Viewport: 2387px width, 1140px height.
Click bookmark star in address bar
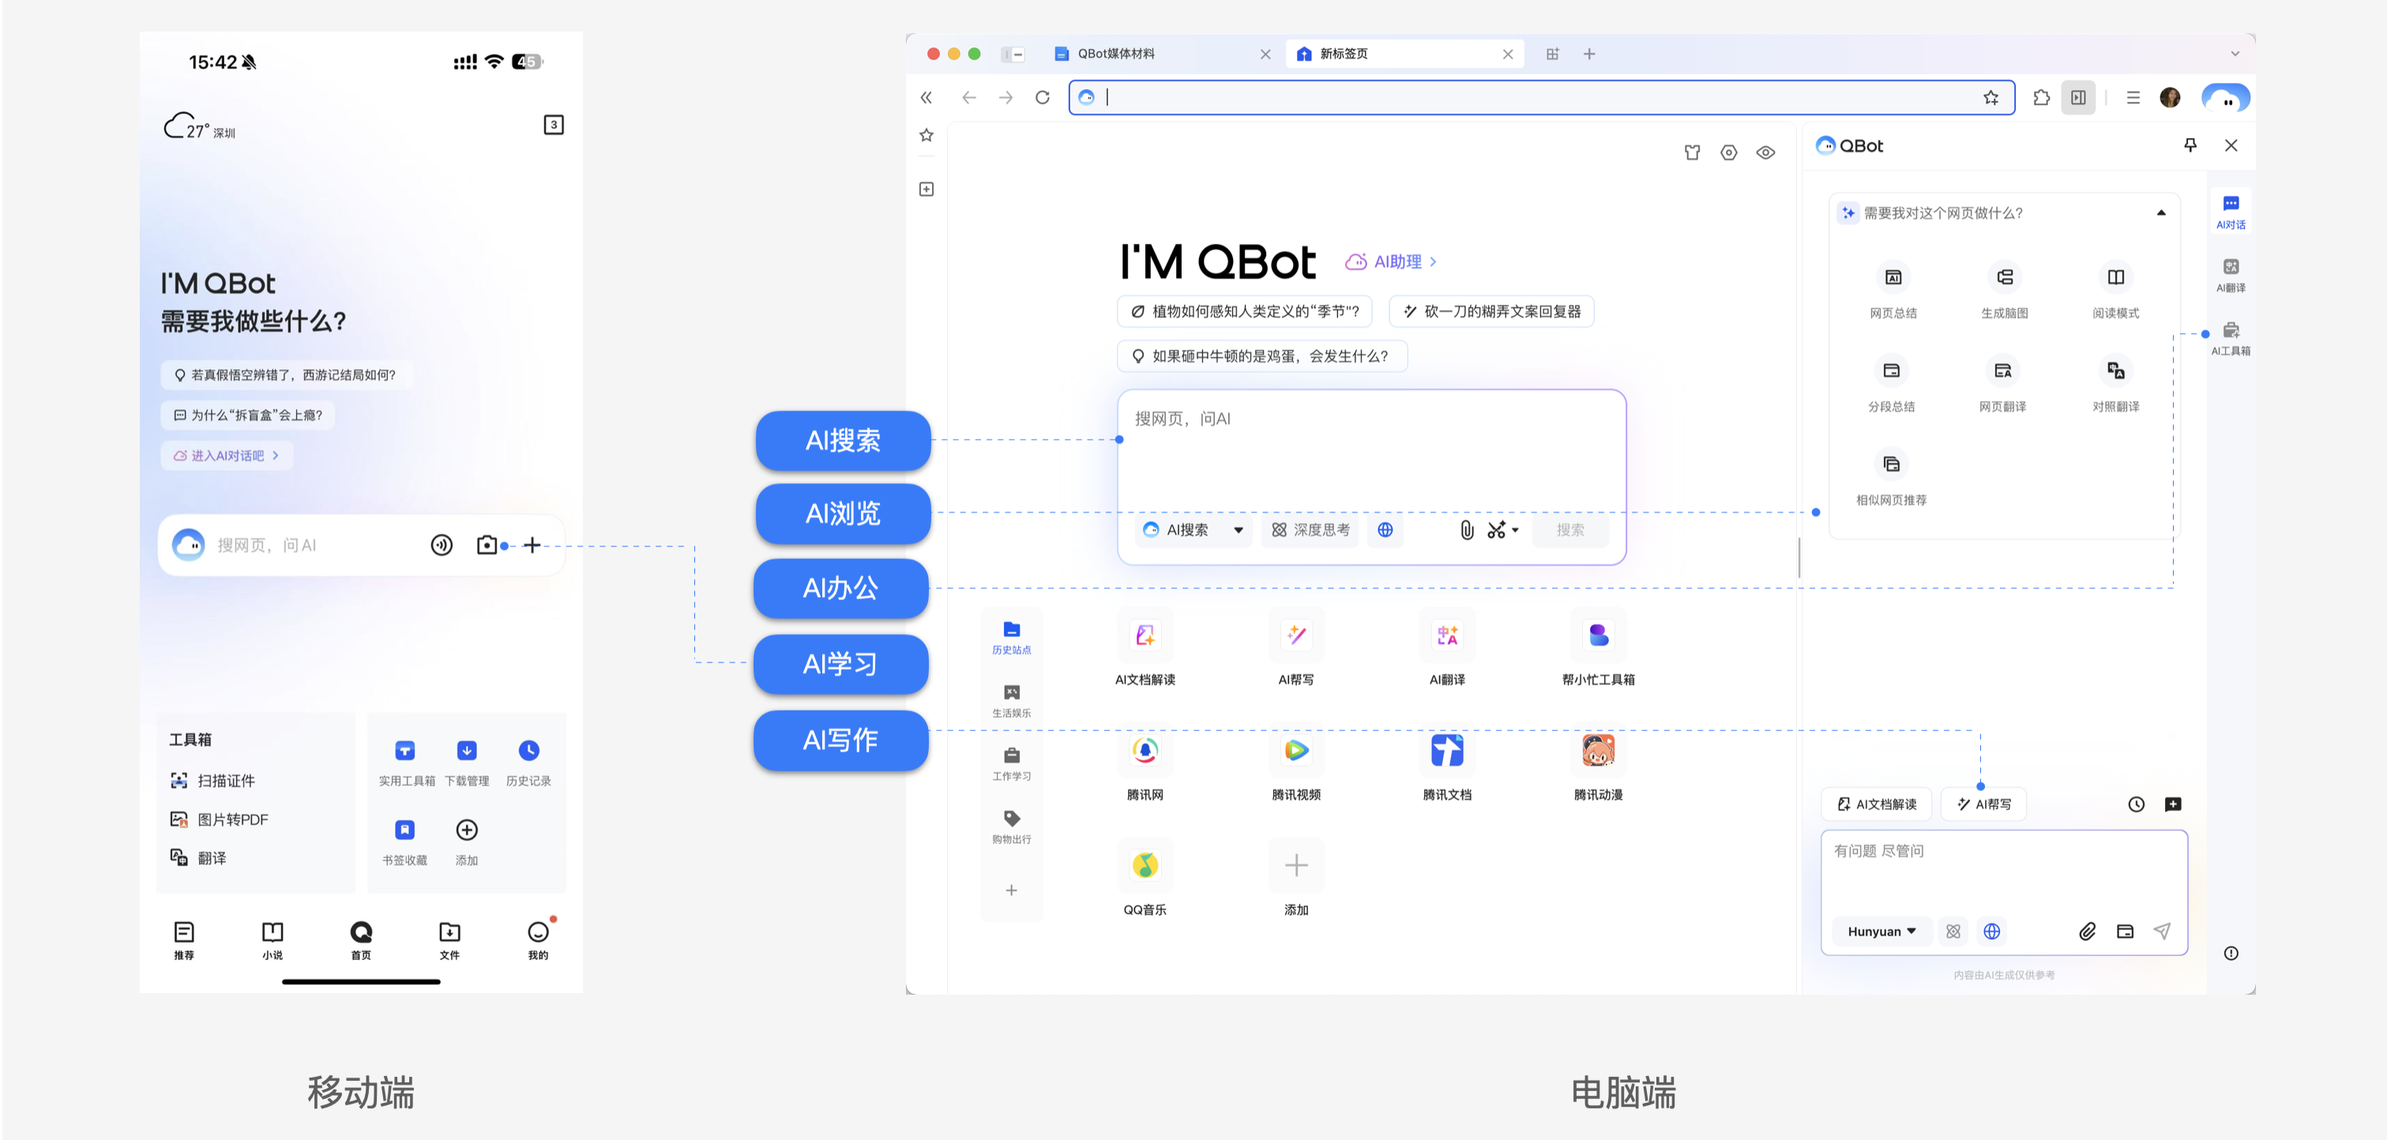[x=1990, y=97]
